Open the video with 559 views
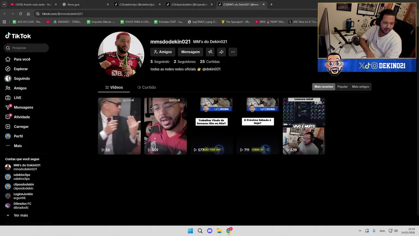The height and width of the screenshot is (236, 419). click(x=166, y=126)
